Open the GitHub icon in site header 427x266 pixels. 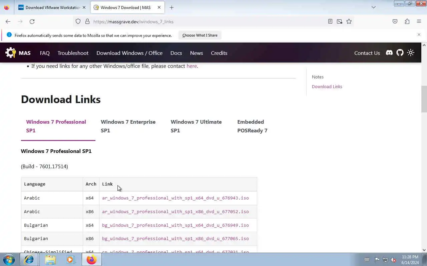click(x=400, y=53)
